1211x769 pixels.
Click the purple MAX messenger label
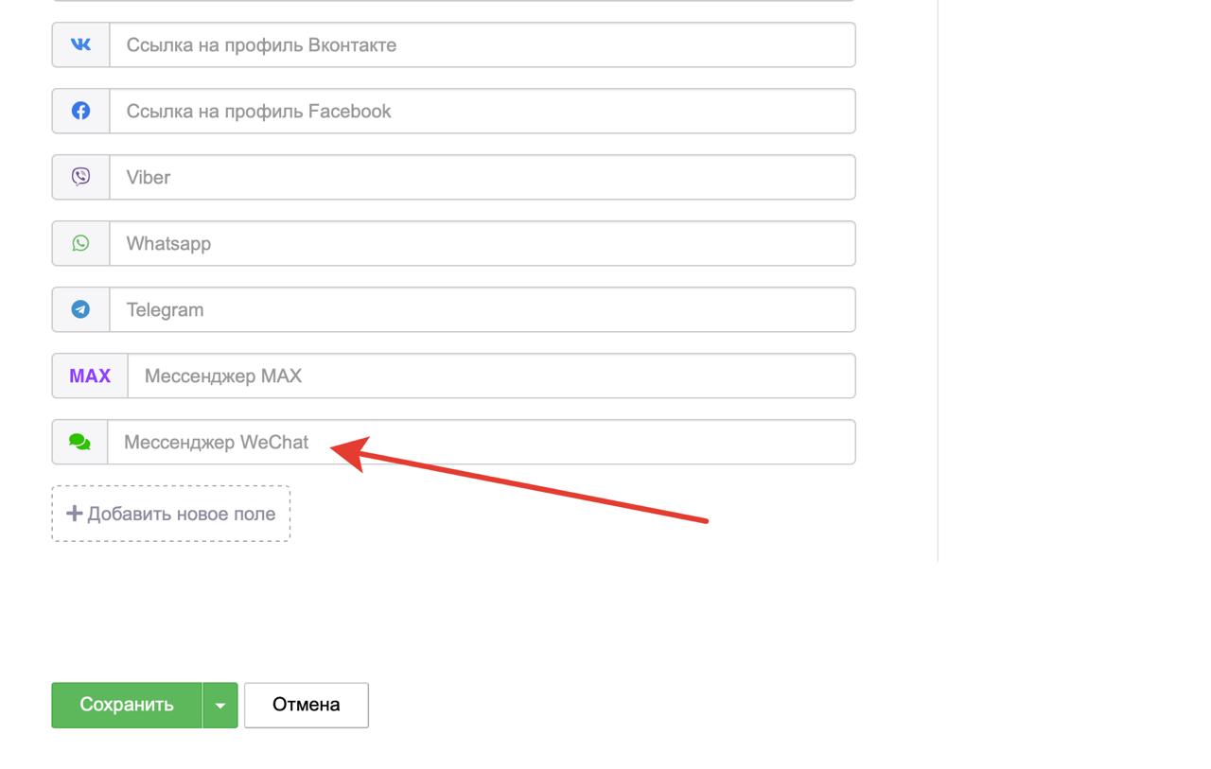90,376
